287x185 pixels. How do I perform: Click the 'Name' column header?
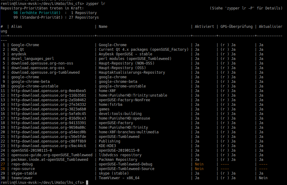point(103,26)
